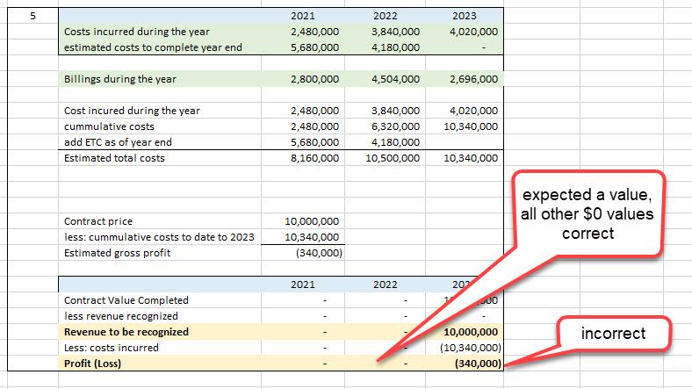Select cumulative costs value 6,320,000

[395, 126]
